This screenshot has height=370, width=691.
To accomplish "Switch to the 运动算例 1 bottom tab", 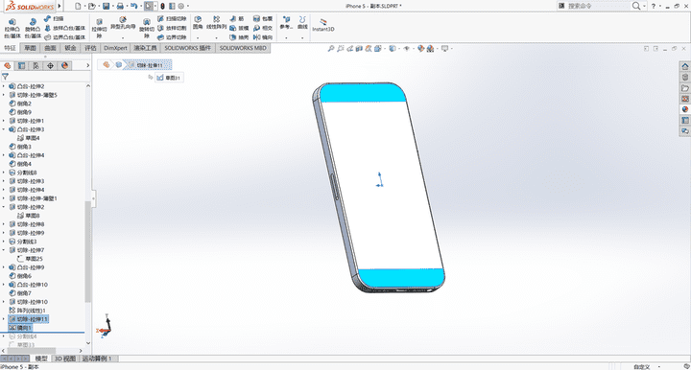I will coord(98,359).
